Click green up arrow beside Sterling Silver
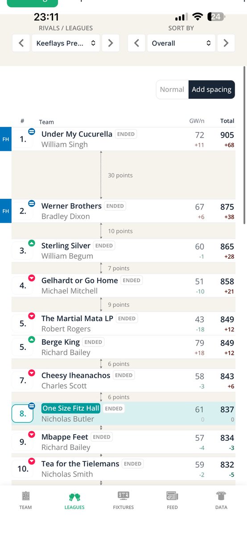 (32, 243)
